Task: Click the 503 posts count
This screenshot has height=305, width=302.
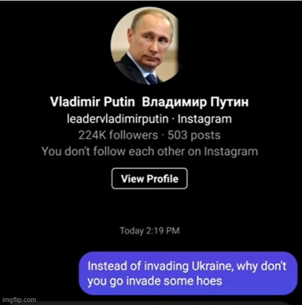Action: (194, 135)
